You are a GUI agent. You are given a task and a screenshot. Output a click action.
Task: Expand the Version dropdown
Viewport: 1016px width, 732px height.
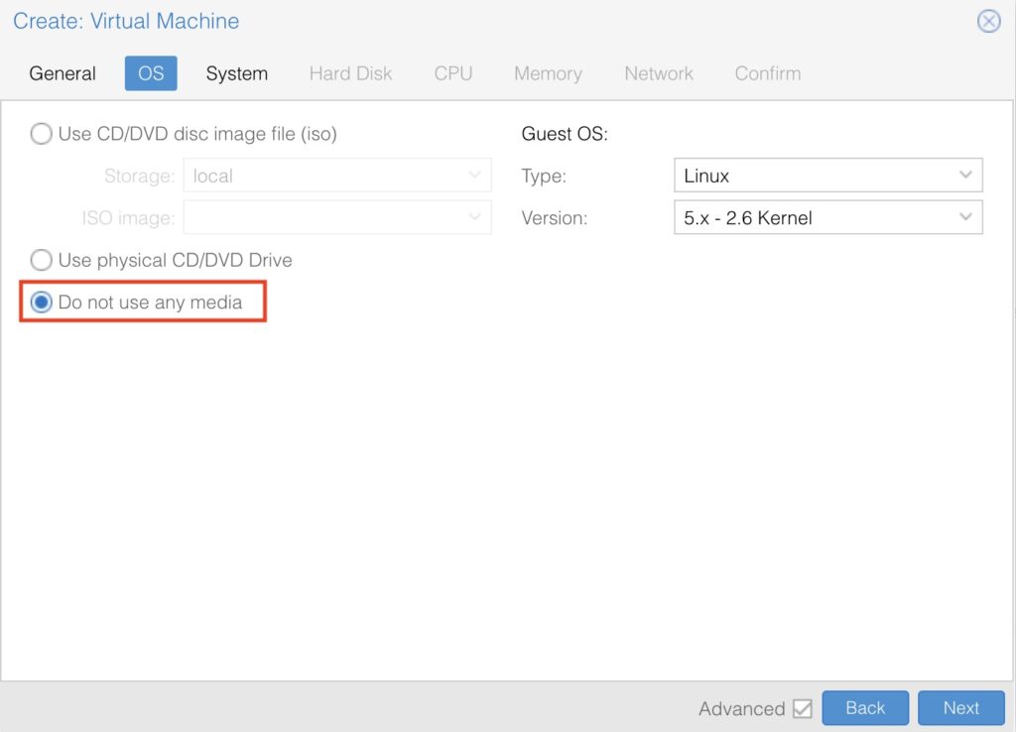[828, 217]
